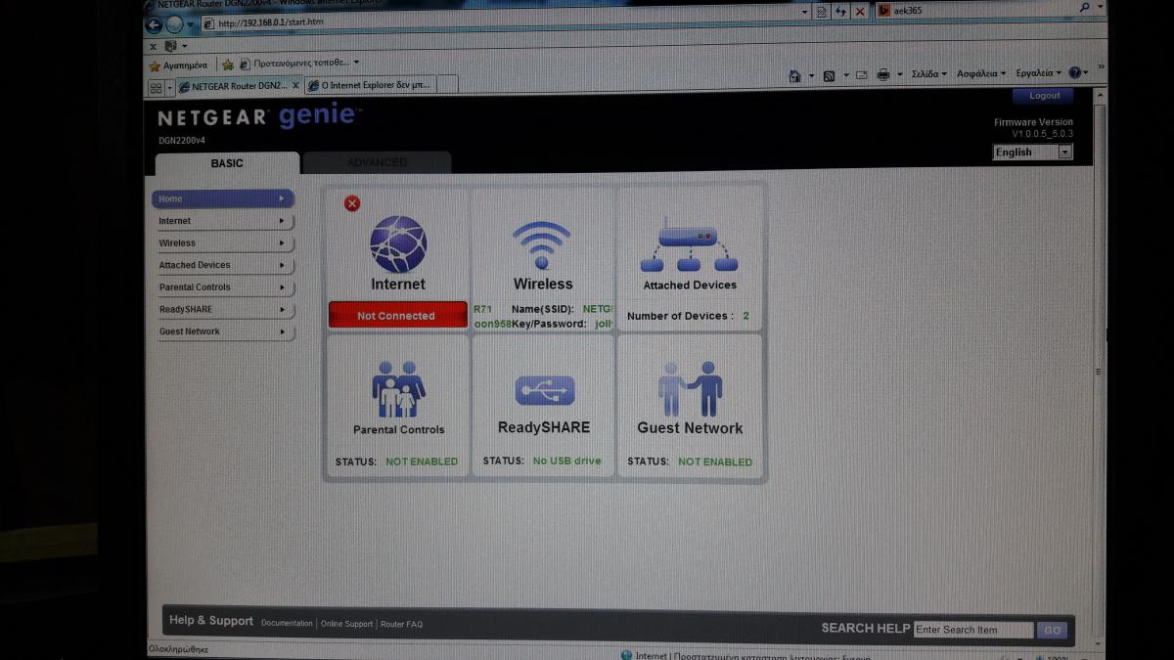Click the Help question mark icon in command bar
The image size is (1174, 660).
(1074, 73)
